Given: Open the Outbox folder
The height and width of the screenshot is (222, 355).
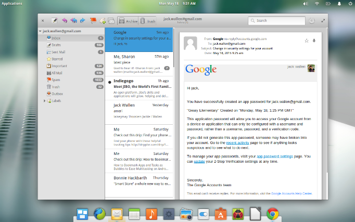Looking at the screenshot, I should tap(71, 94).
